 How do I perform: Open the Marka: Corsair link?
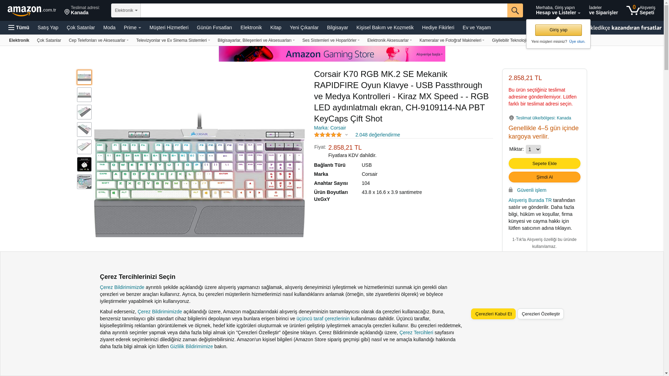[330, 128]
